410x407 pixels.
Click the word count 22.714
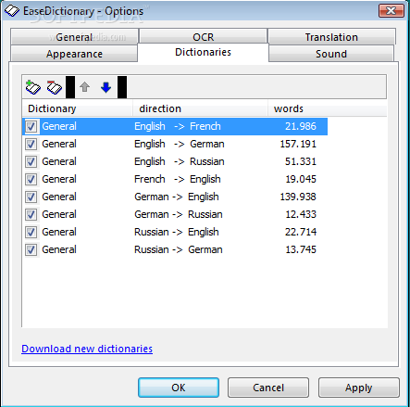click(x=301, y=232)
